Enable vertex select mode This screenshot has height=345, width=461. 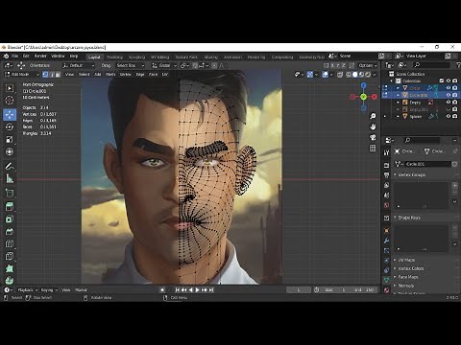pos(45,74)
